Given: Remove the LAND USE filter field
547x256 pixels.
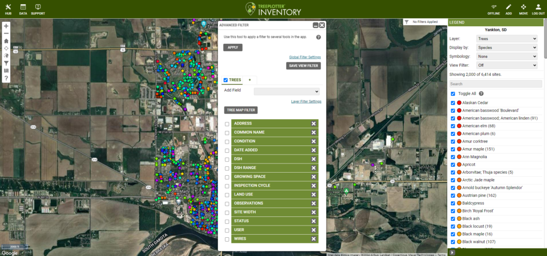Looking at the screenshot, I should [314, 195].
